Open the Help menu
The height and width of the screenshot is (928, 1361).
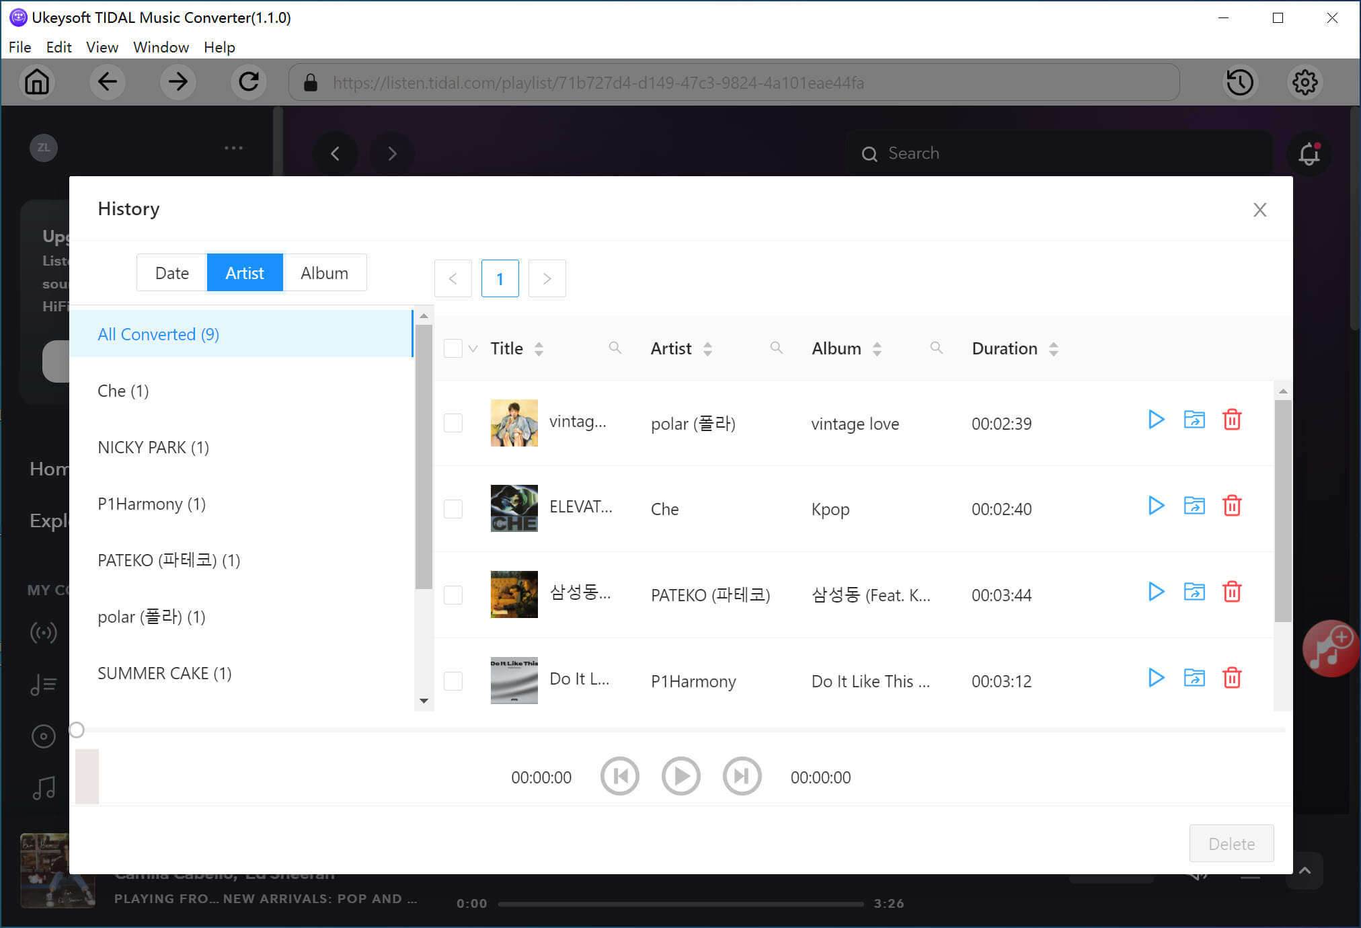(220, 47)
